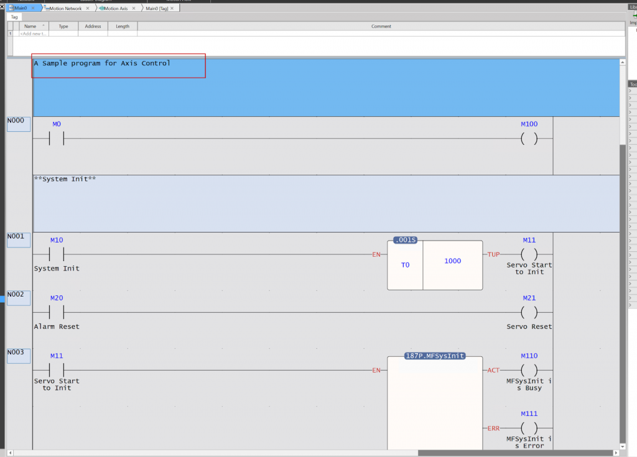The width and height of the screenshot is (637, 457).
Task: Click the M0 normally-open contact
Action: (57, 139)
